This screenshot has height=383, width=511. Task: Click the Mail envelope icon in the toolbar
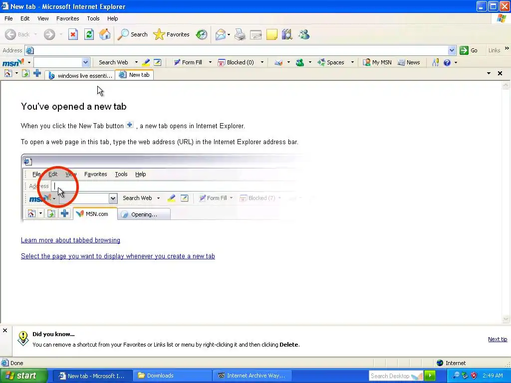click(x=221, y=34)
